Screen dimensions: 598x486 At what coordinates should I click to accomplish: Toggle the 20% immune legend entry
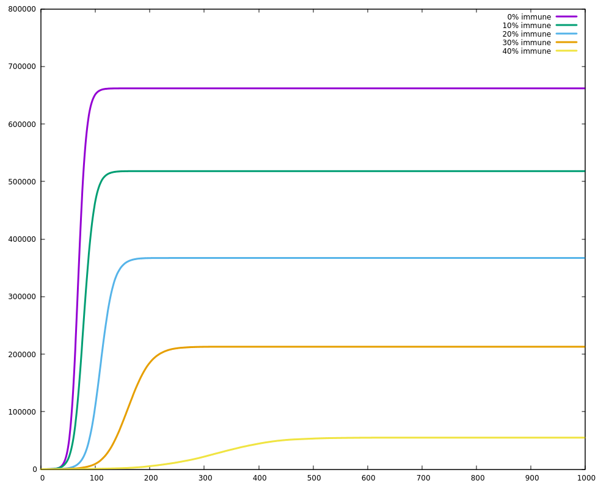527,34
